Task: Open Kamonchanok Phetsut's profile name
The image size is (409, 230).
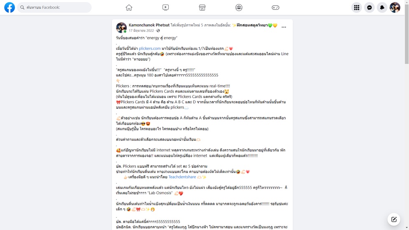Action: pyautogui.click(x=149, y=25)
